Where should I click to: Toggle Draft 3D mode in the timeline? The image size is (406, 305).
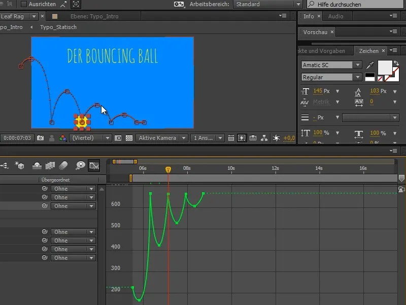coord(20,165)
